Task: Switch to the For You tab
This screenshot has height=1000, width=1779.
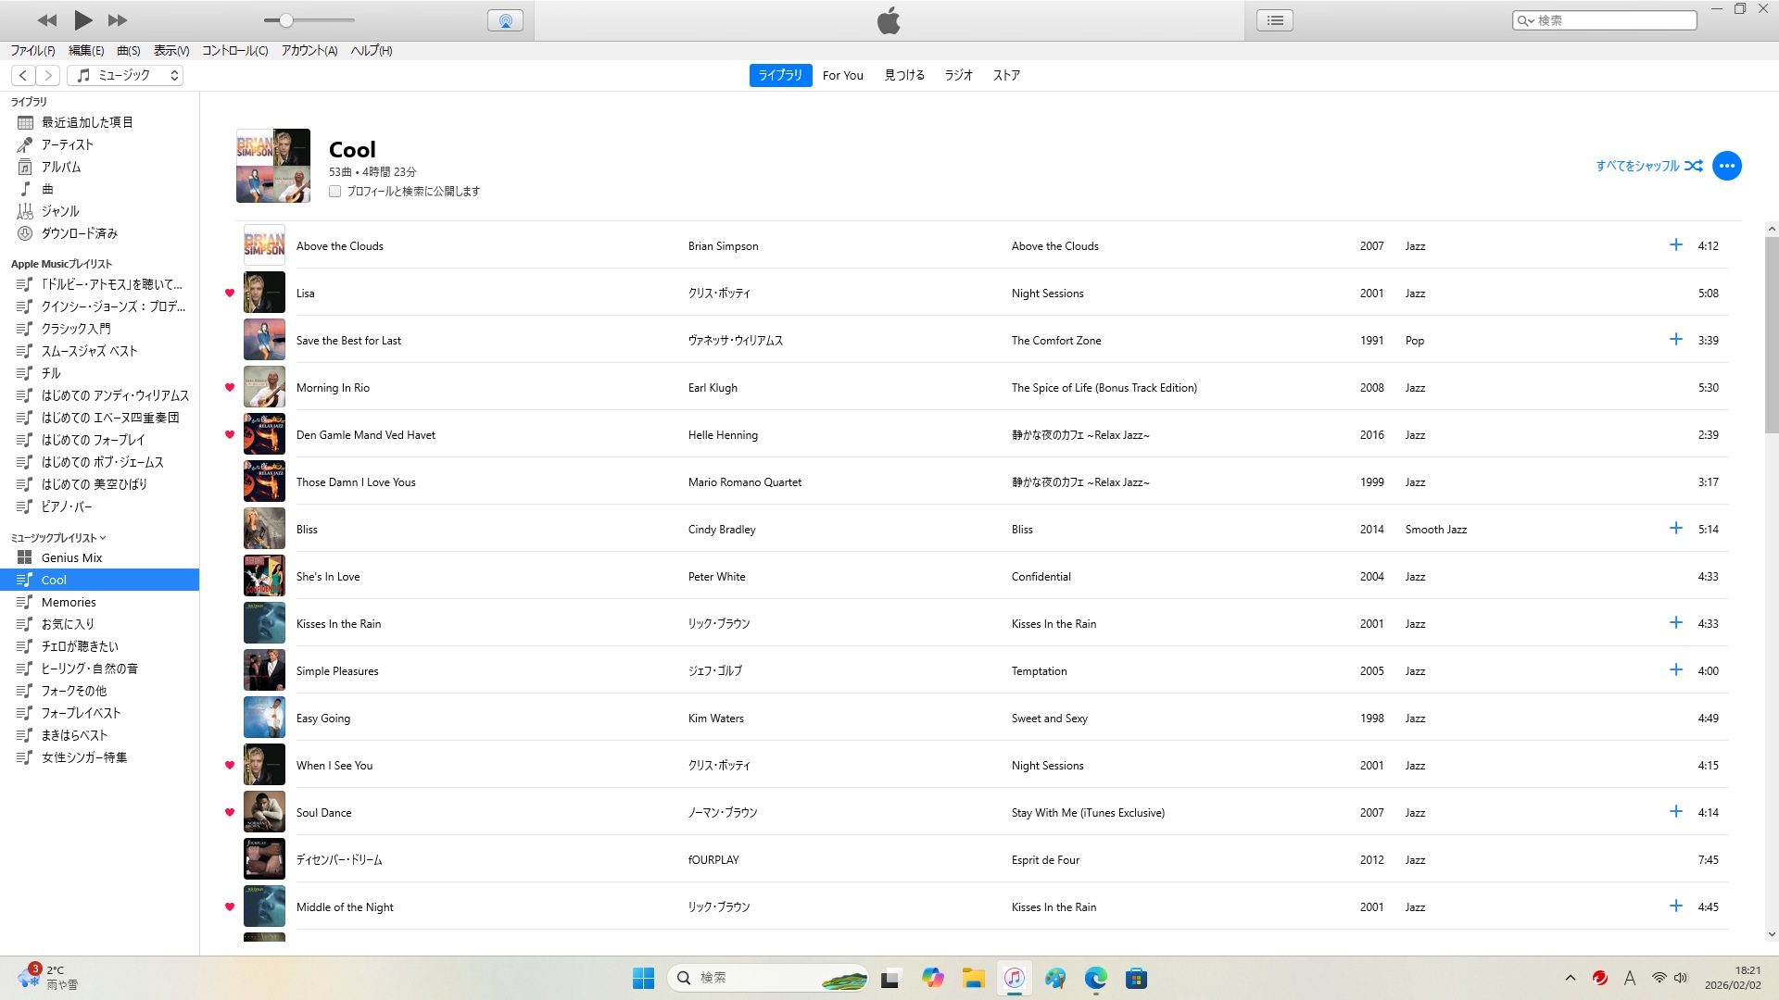Action: click(x=842, y=75)
